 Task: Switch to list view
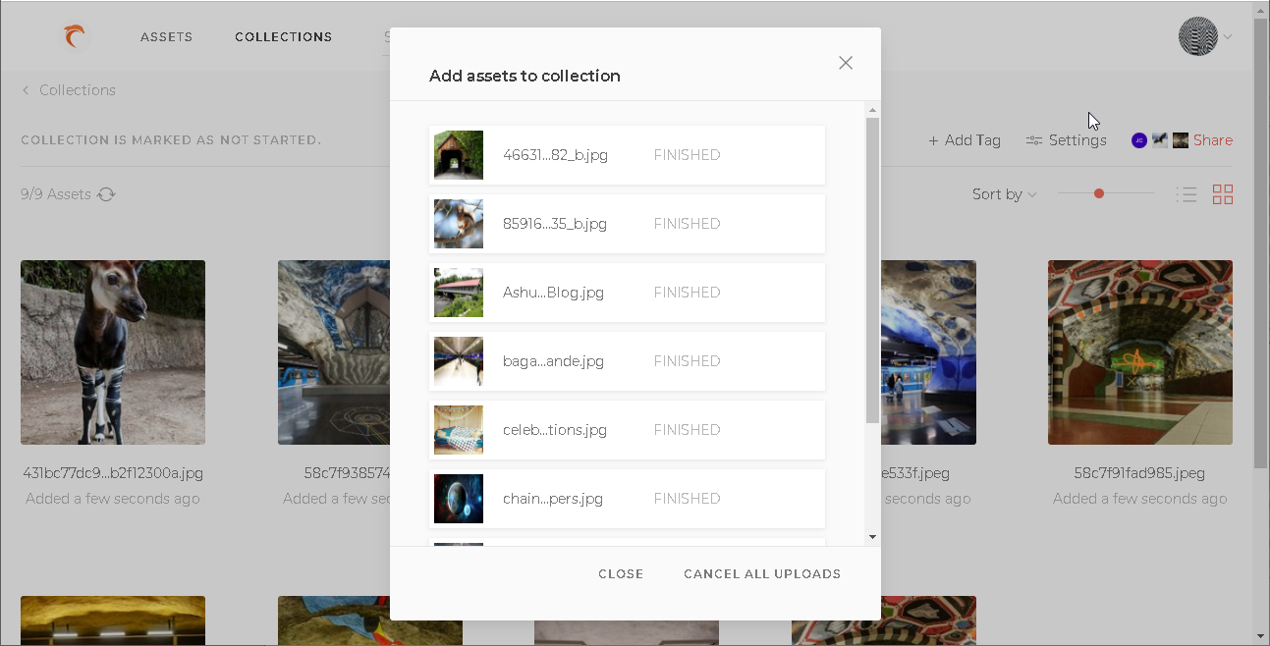[x=1187, y=194]
